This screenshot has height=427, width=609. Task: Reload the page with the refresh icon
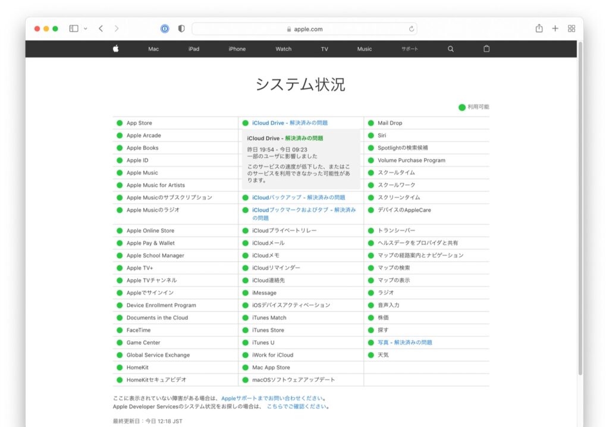coord(412,29)
